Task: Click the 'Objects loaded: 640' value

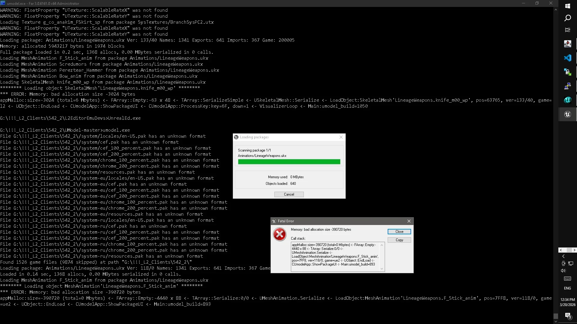Action: tap(293, 184)
